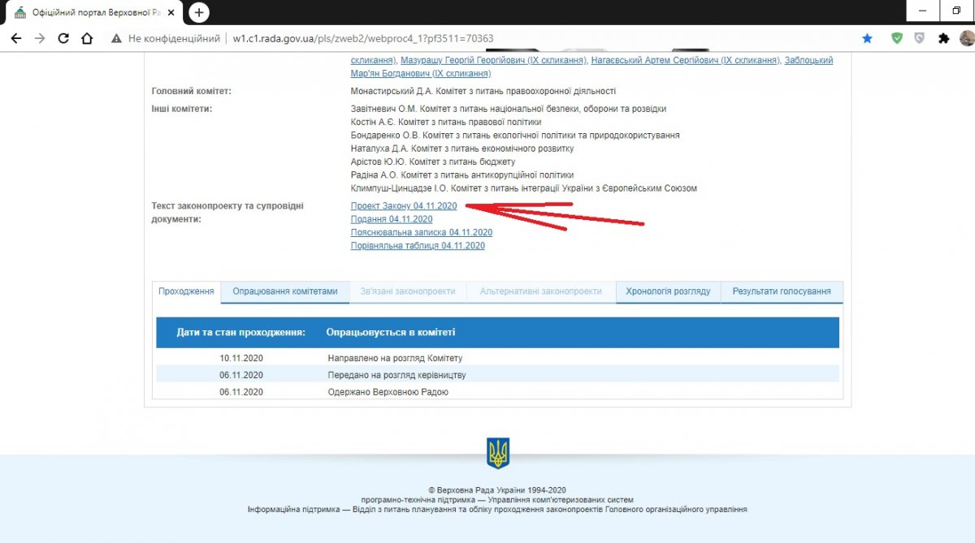Screen dimensions: 975x543
Task: Click Монастирський Д.А. main committee text
Action: 483,92
